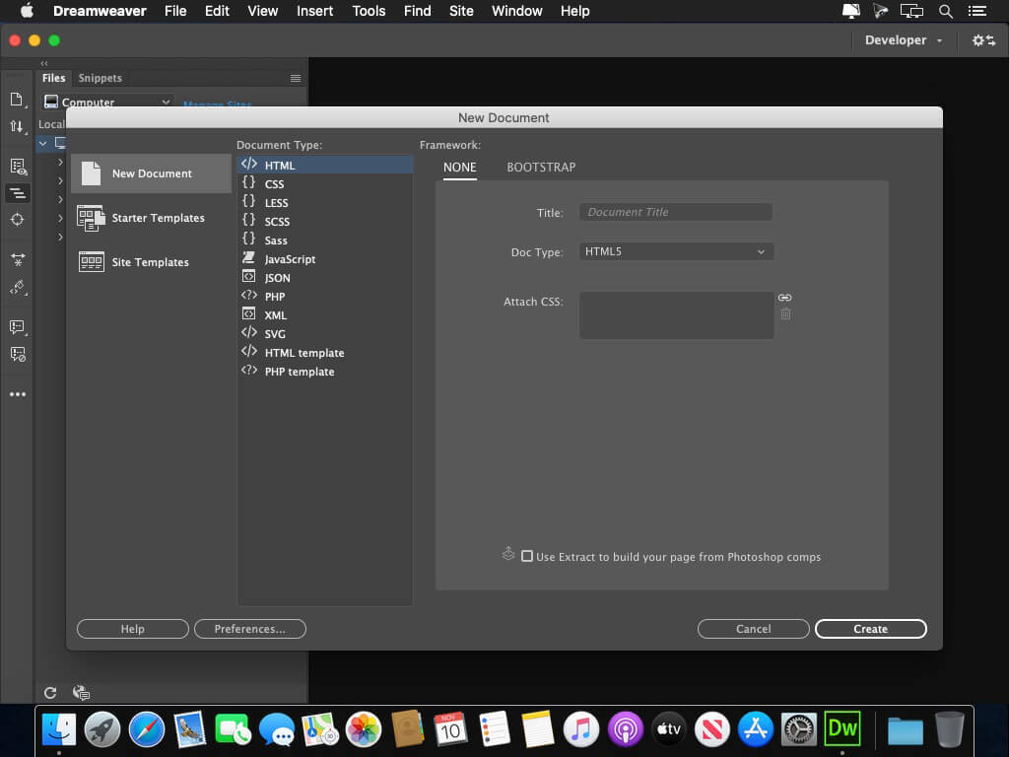1009x757 pixels.
Task: Open the Files panel options menu icon
Action: click(295, 78)
